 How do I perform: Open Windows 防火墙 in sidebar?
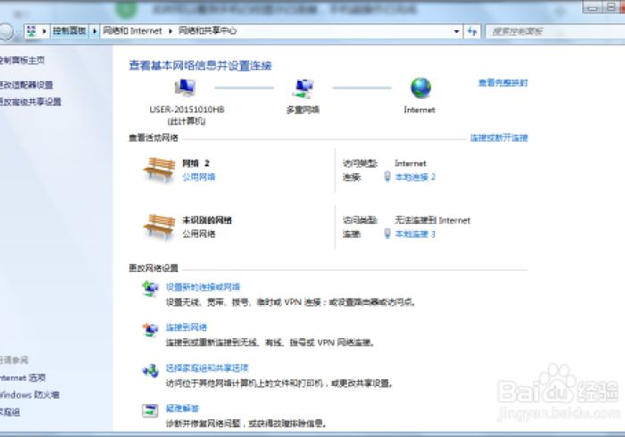point(29,395)
